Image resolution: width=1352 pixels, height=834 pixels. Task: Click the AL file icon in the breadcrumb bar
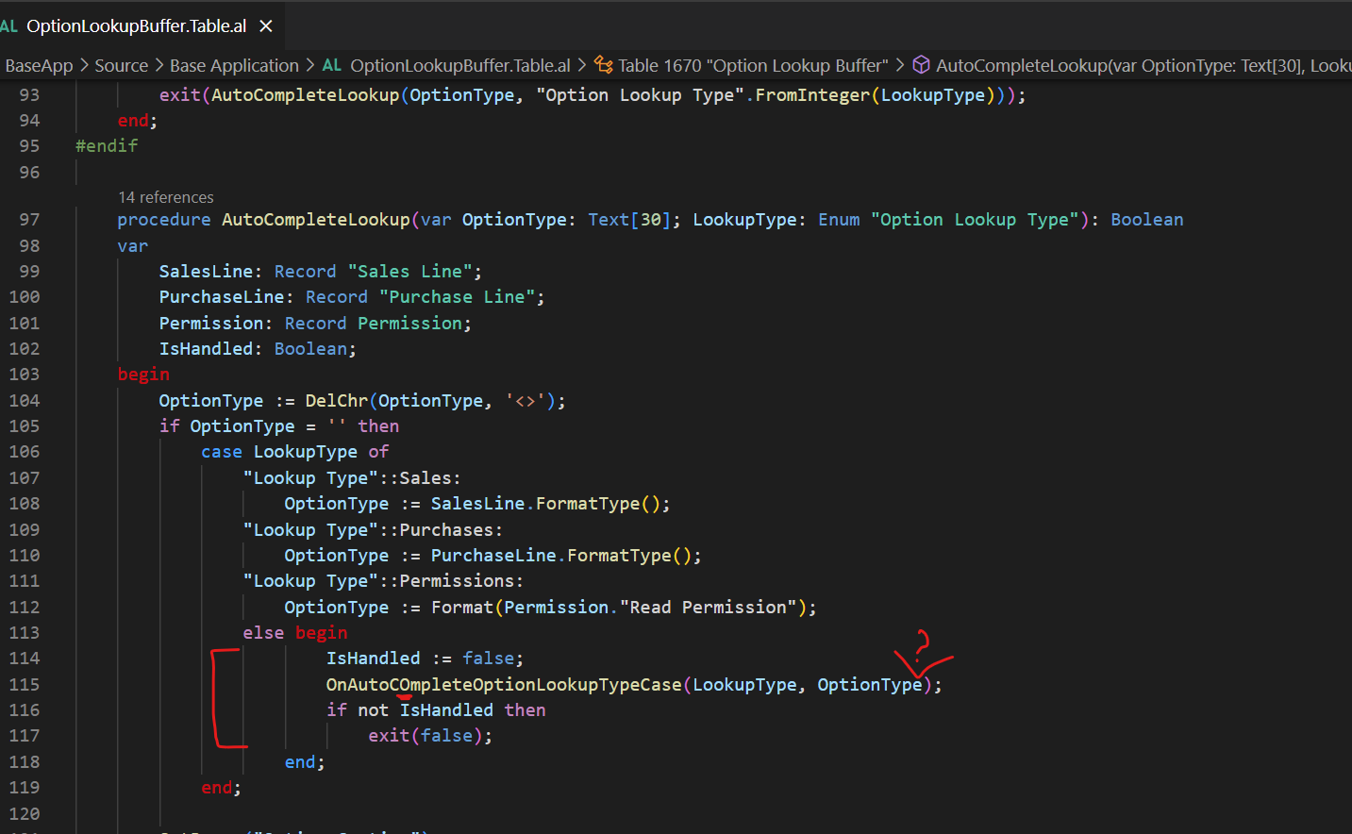pyautogui.click(x=330, y=65)
